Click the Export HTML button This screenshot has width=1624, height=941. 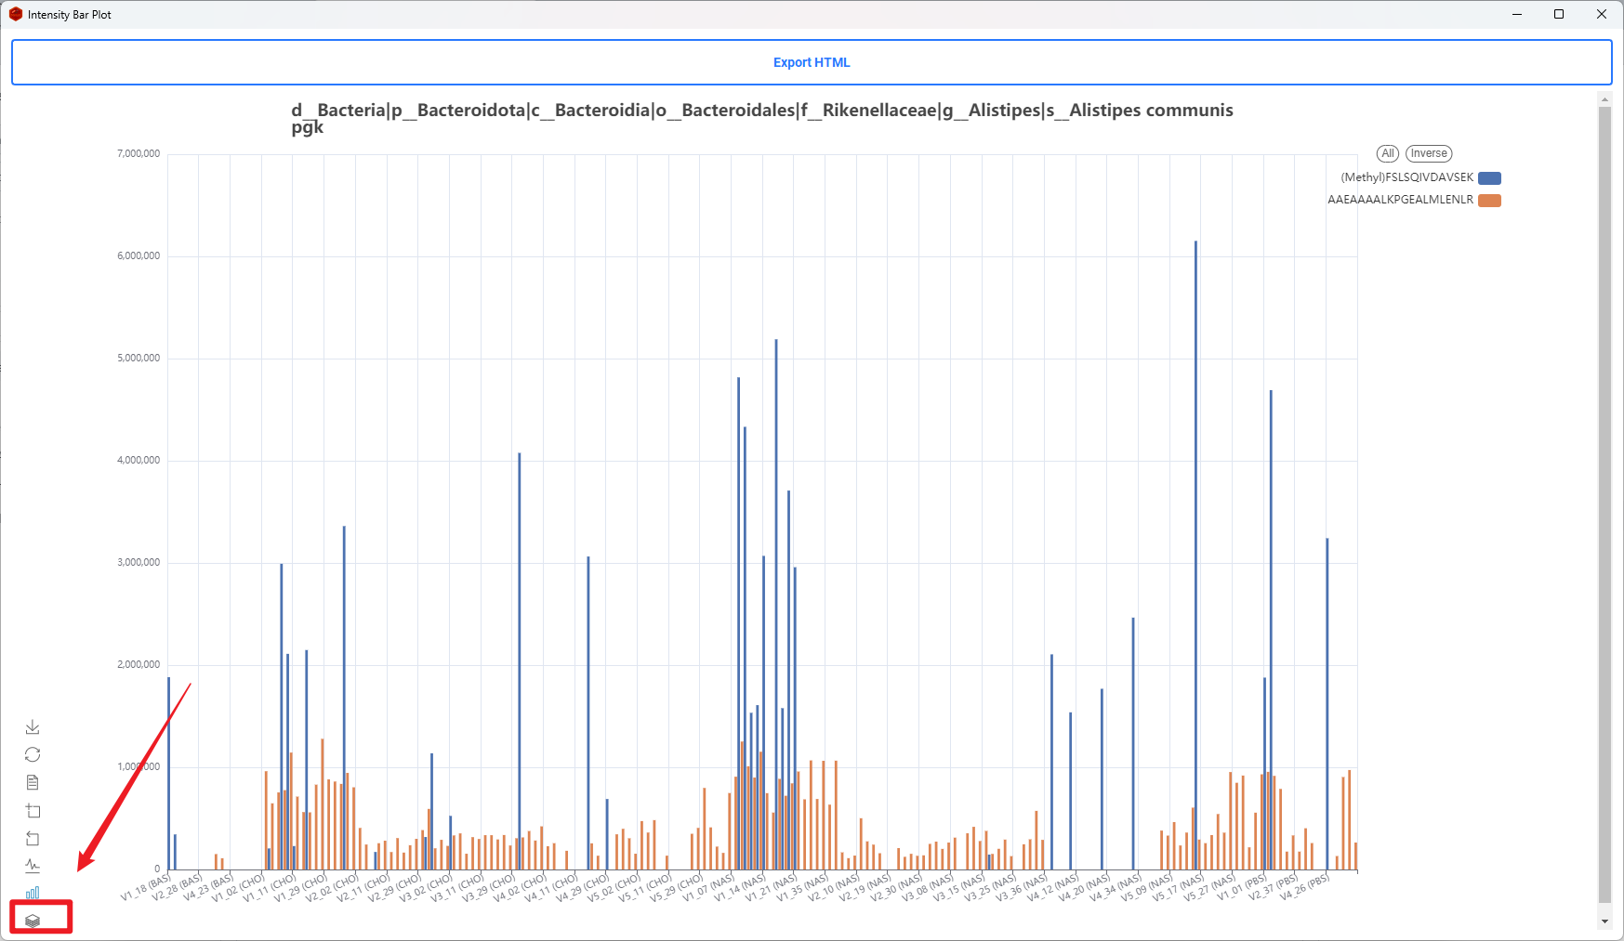click(x=812, y=62)
